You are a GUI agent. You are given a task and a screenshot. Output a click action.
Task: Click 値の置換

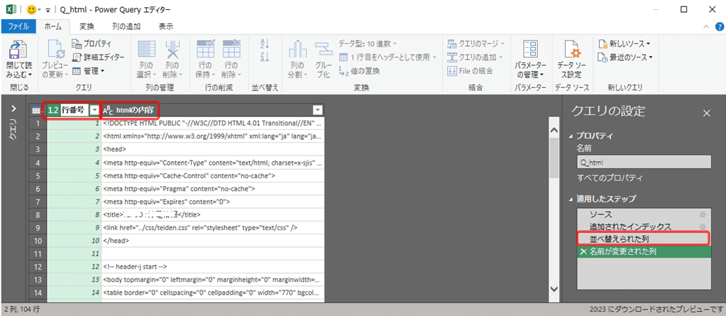point(359,71)
